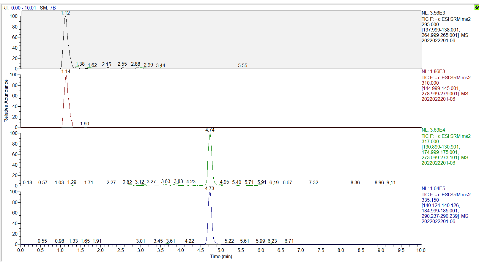This screenshot has height=262, width=479.
Task: Click the Relative Abundance axis title
Action: coord(6,101)
